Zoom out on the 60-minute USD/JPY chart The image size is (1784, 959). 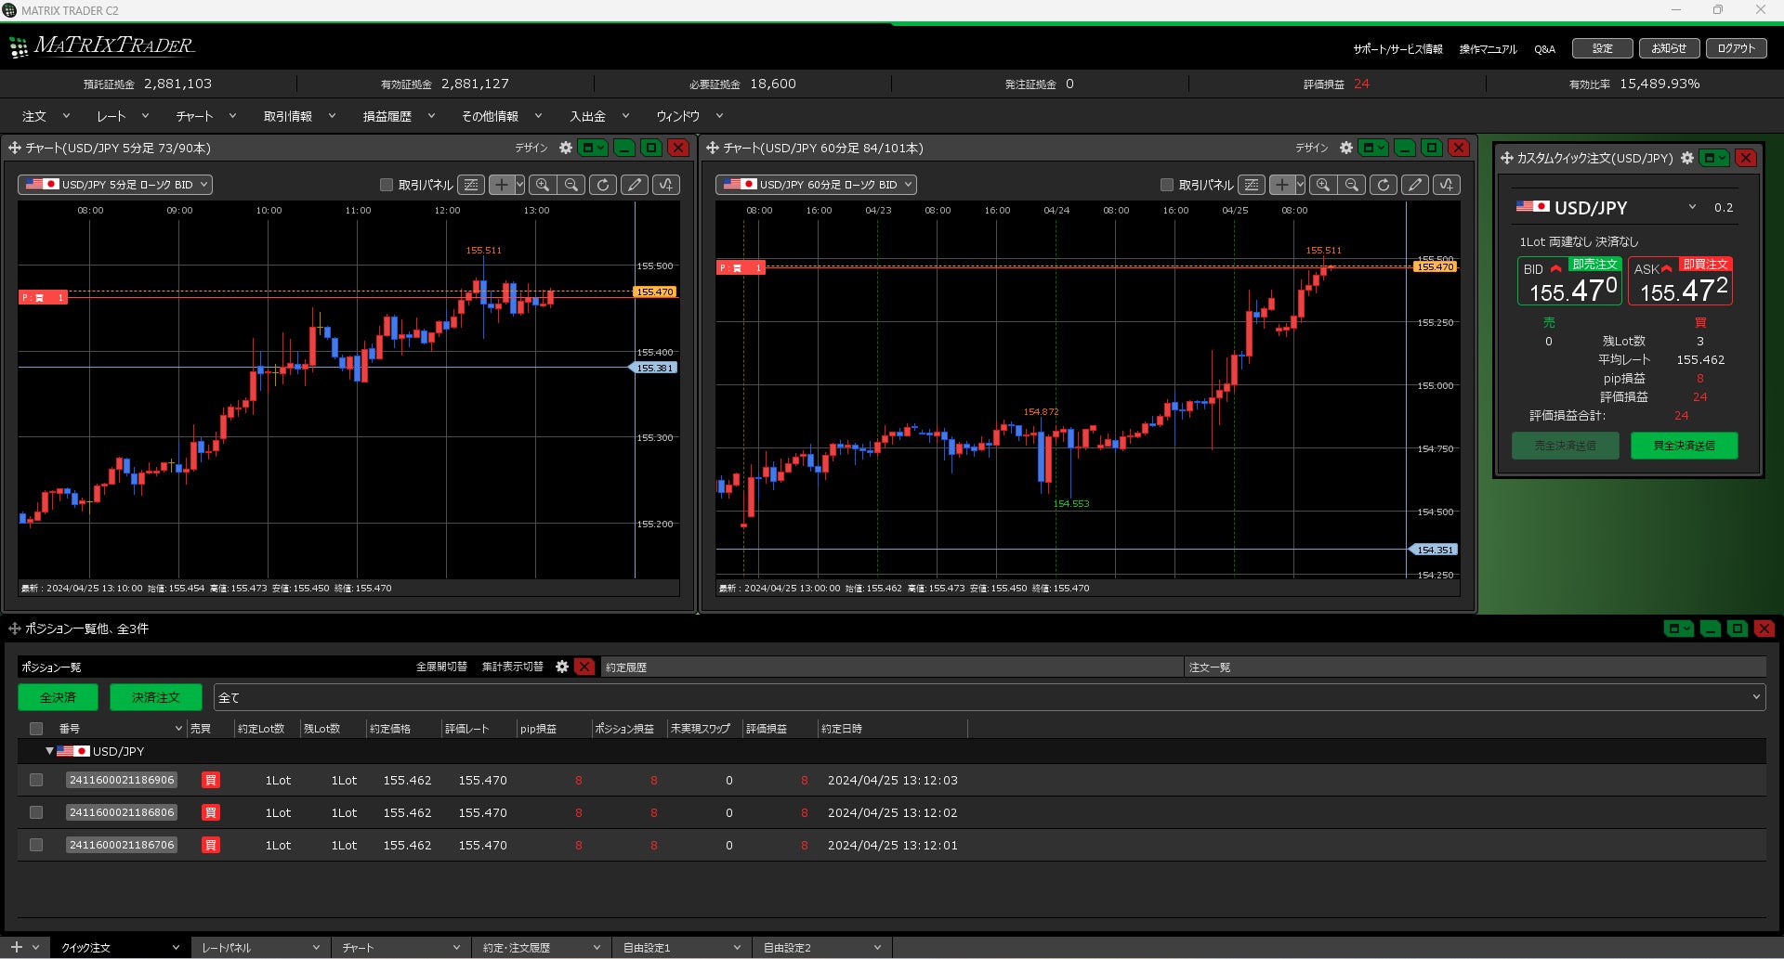pos(1353,185)
